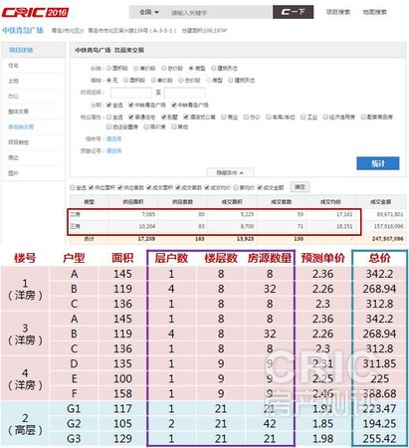Click the blue 统计 button
Screen dimensions: 409x448
click(378, 163)
